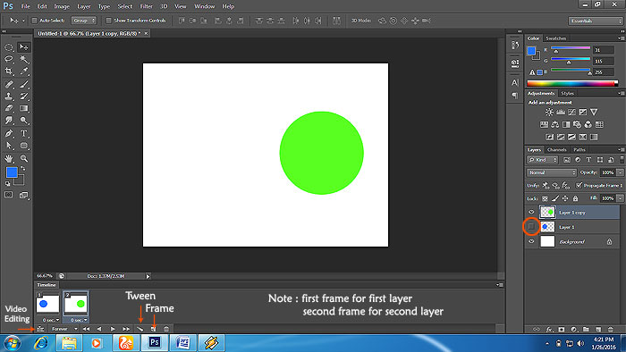Select the Clone Stamp tool

coord(9,96)
